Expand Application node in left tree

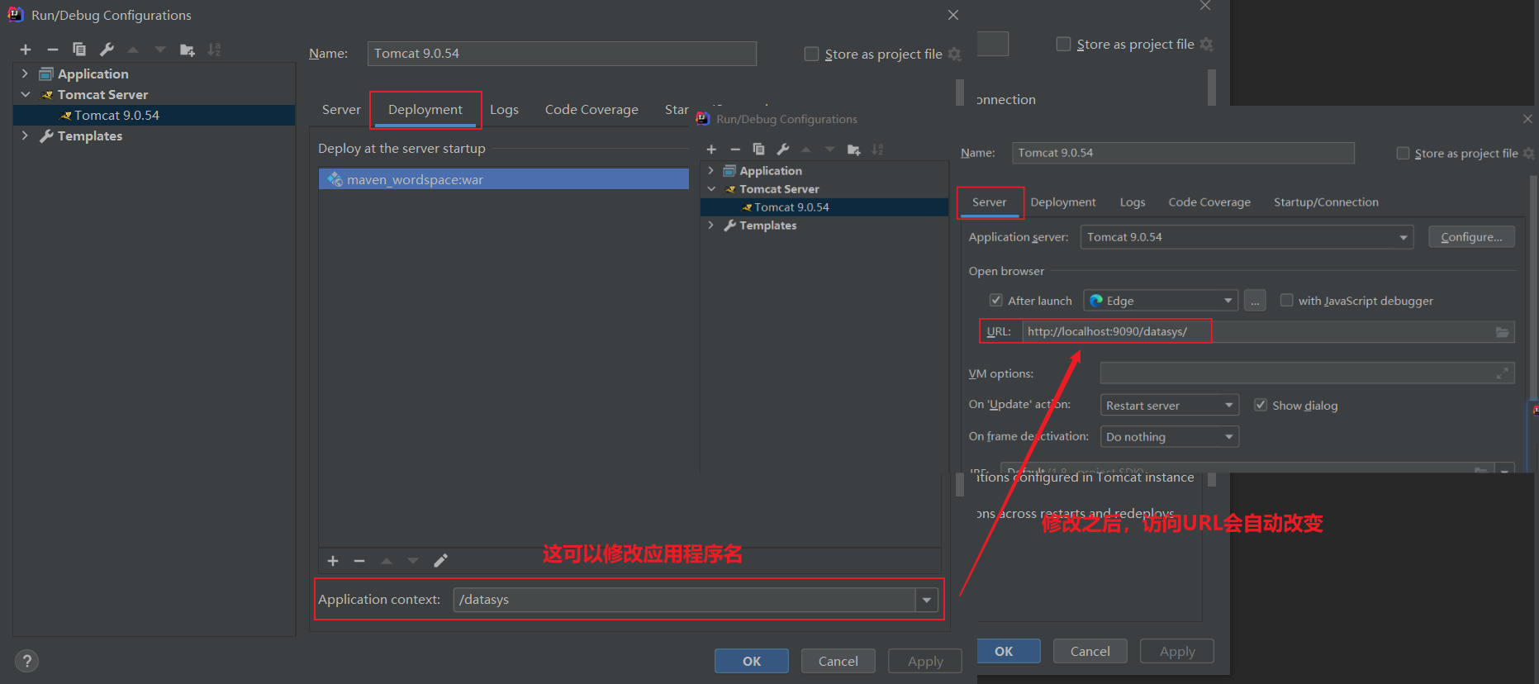pyautogui.click(x=25, y=74)
